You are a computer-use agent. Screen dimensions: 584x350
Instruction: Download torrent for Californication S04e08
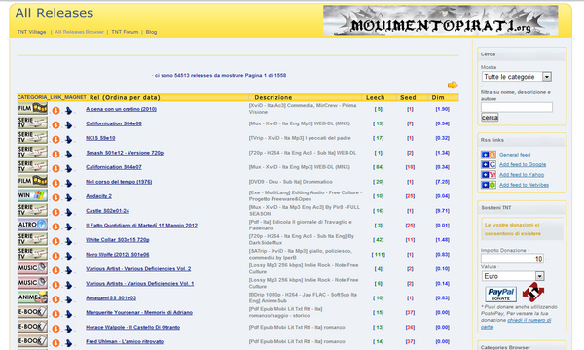55,124
